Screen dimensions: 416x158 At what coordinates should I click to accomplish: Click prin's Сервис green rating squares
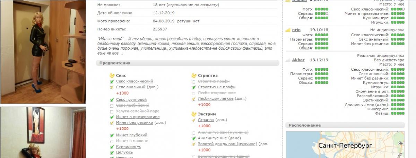(321, 44)
